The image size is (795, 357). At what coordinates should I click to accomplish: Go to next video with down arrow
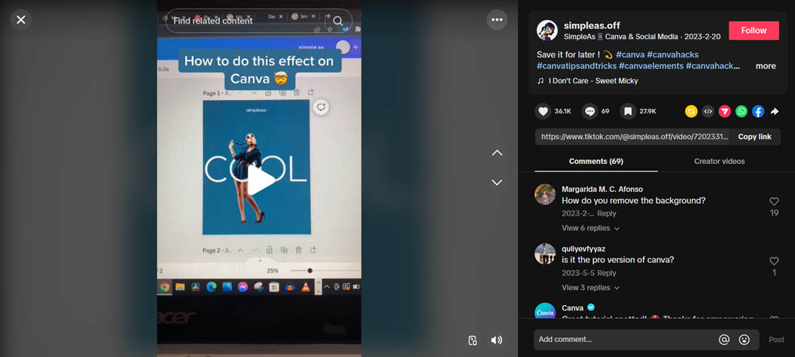tap(497, 183)
